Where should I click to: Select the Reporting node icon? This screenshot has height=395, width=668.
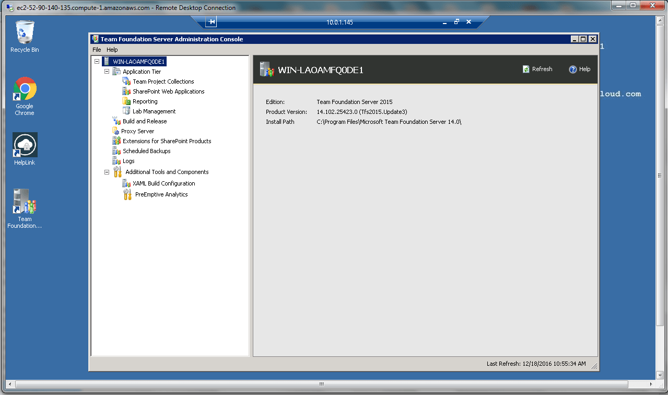click(126, 101)
